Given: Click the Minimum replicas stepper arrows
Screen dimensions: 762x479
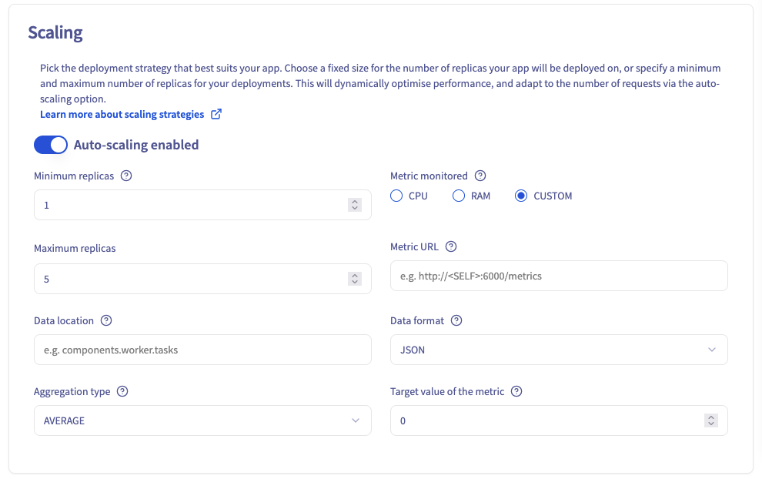Looking at the screenshot, I should pos(354,205).
